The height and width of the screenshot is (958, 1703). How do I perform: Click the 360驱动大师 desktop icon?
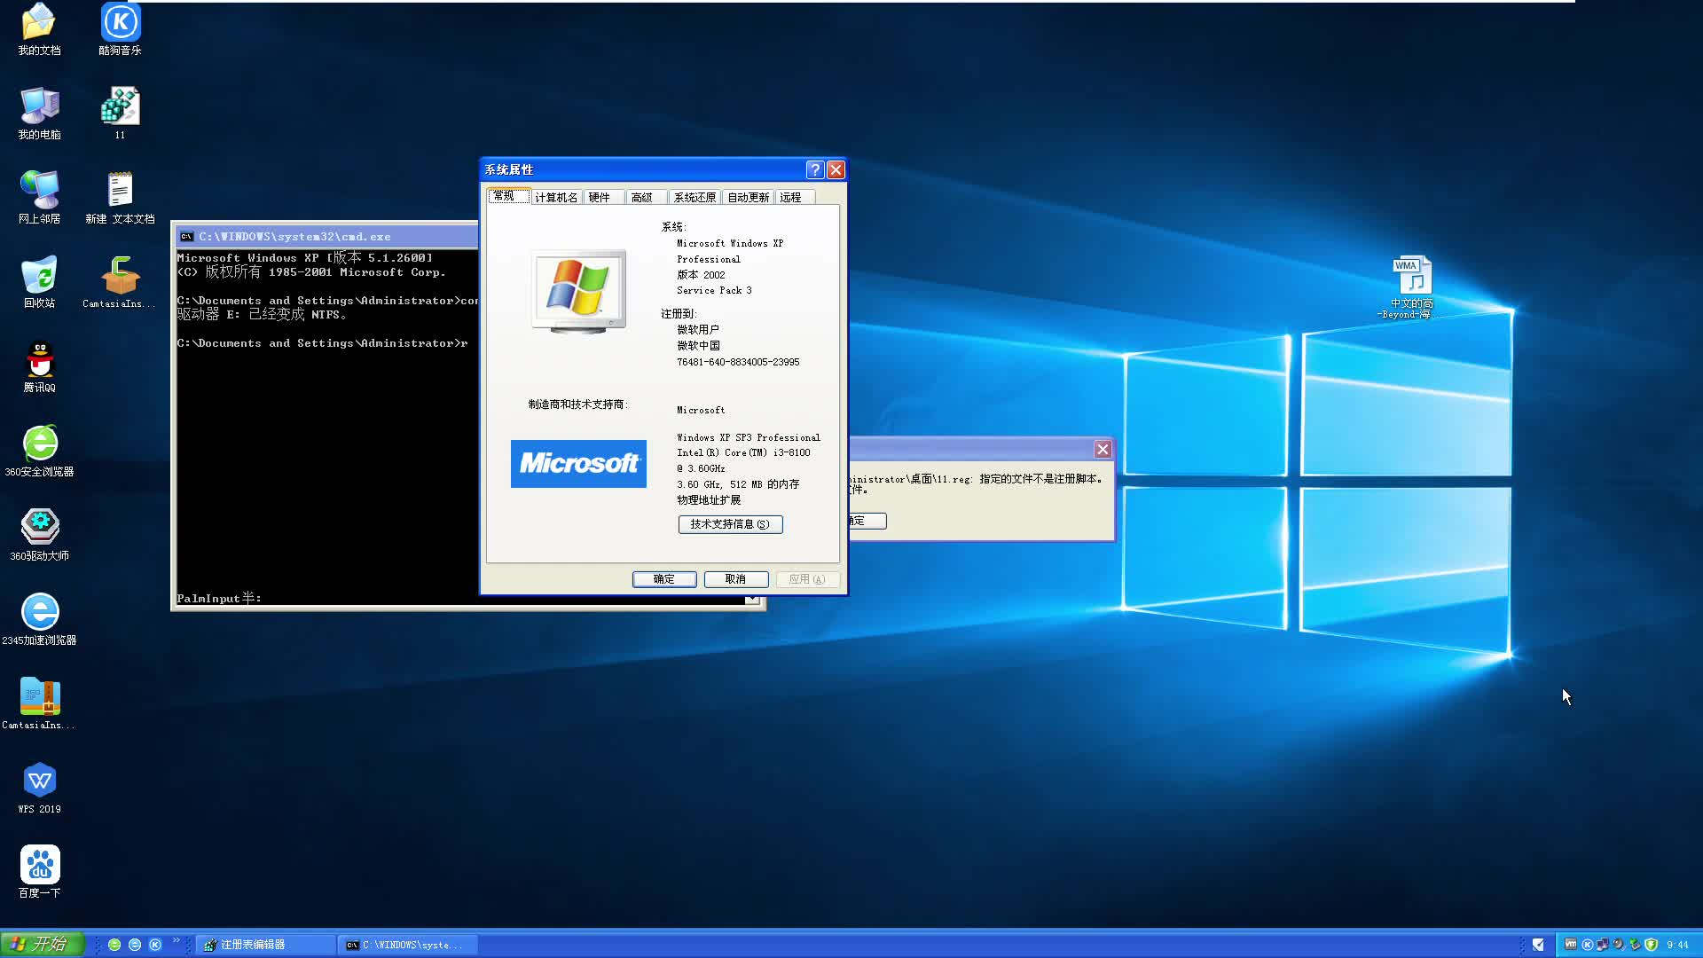click(39, 530)
